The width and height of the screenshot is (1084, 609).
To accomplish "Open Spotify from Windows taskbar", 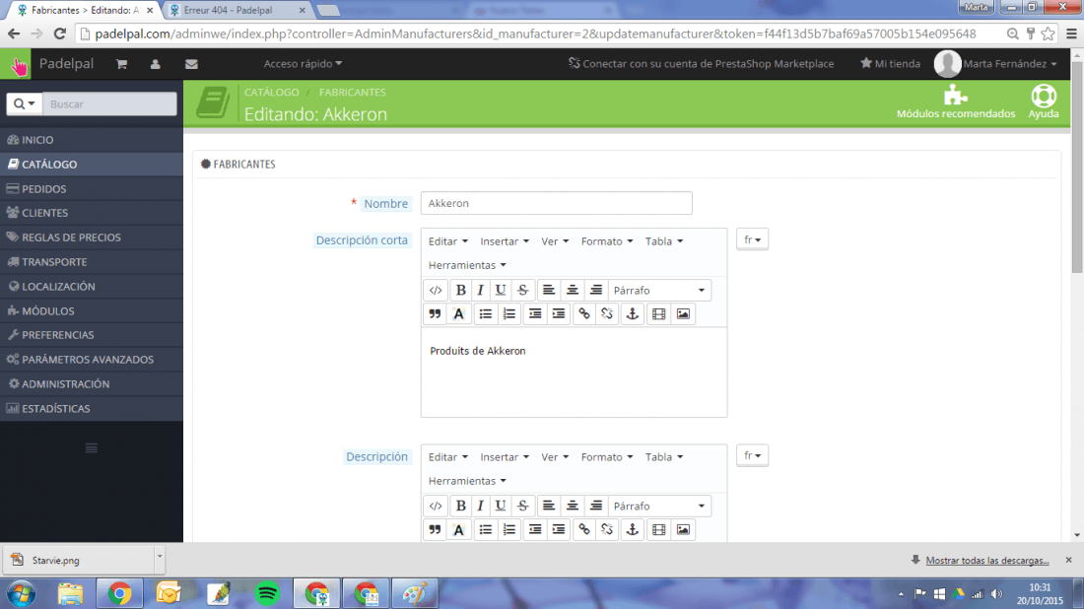I will tap(267, 594).
